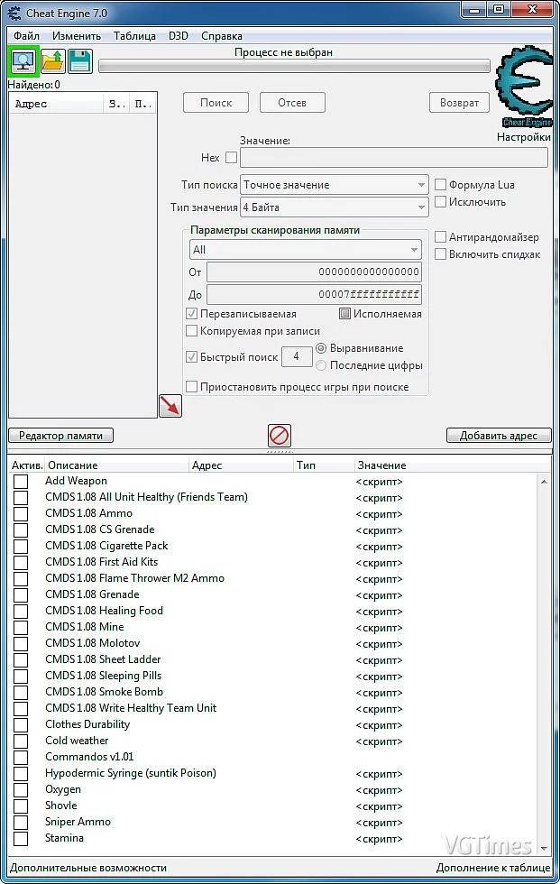
Task: Click the open cheat table folder icon
Action: coord(53,61)
